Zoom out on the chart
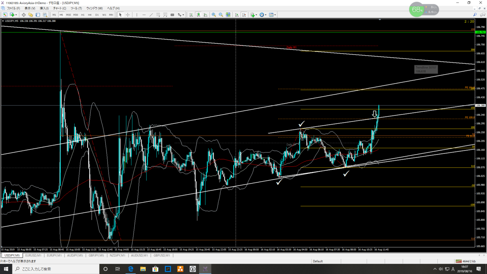The height and width of the screenshot is (274, 487). 221,15
